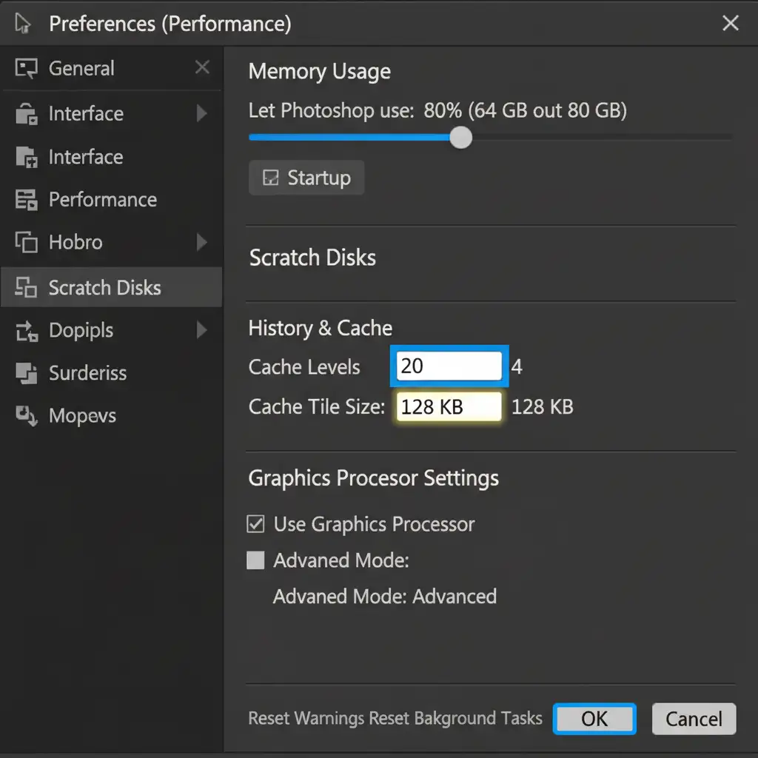Click the Dopipls sidebar icon

[26, 331]
